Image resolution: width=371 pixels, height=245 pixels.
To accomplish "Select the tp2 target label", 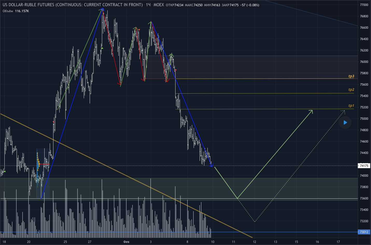I will [x=351, y=90].
